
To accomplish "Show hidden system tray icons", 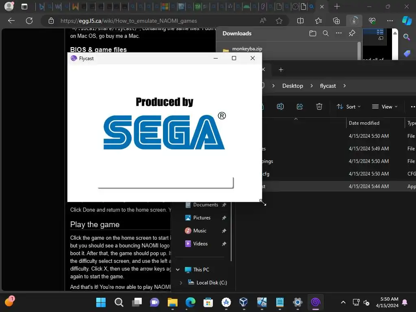I will (343, 302).
